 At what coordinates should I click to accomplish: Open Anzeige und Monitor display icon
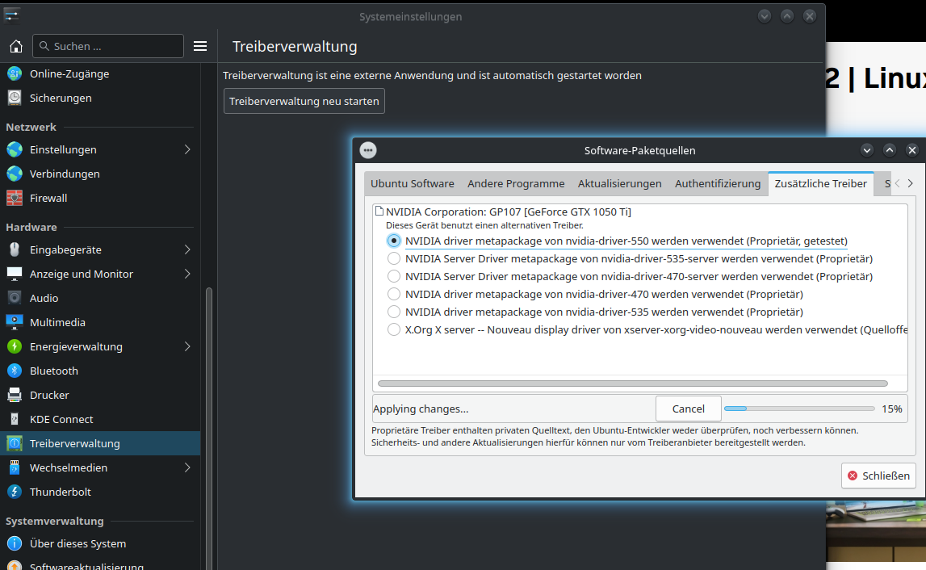(x=15, y=274)
